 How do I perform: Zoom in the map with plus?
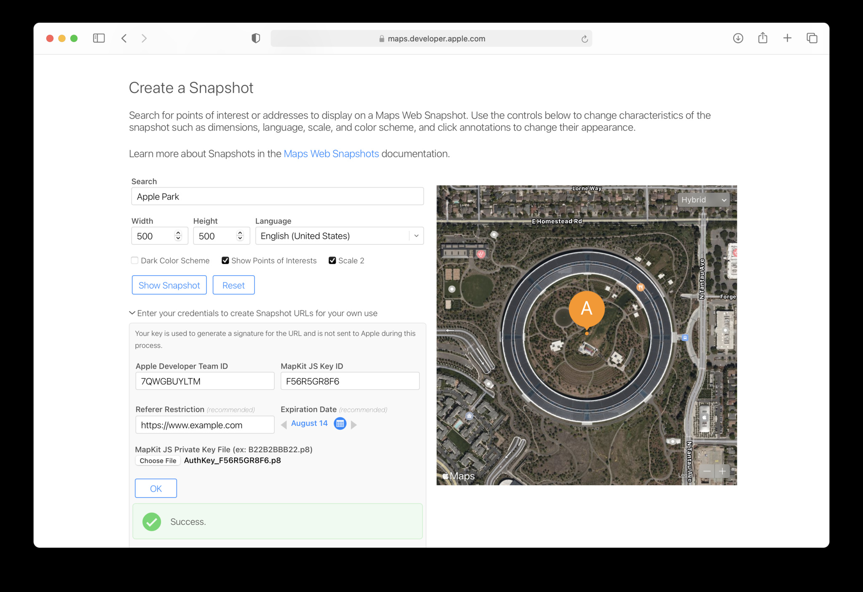click(x=722, y=471)
